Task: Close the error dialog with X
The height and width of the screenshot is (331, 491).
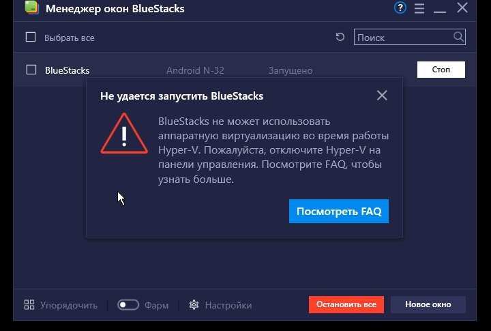Action: click(382, 96)
